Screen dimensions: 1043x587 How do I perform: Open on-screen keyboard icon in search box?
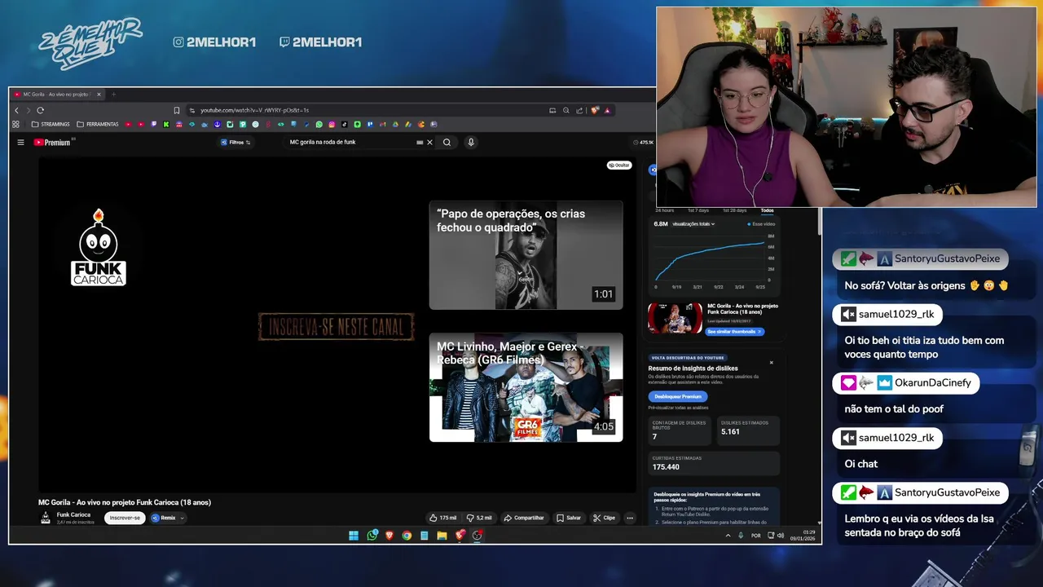tap(420, 142)
